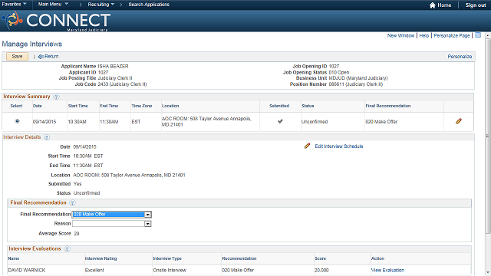Open the Reason dropdown list

point(148,224)
